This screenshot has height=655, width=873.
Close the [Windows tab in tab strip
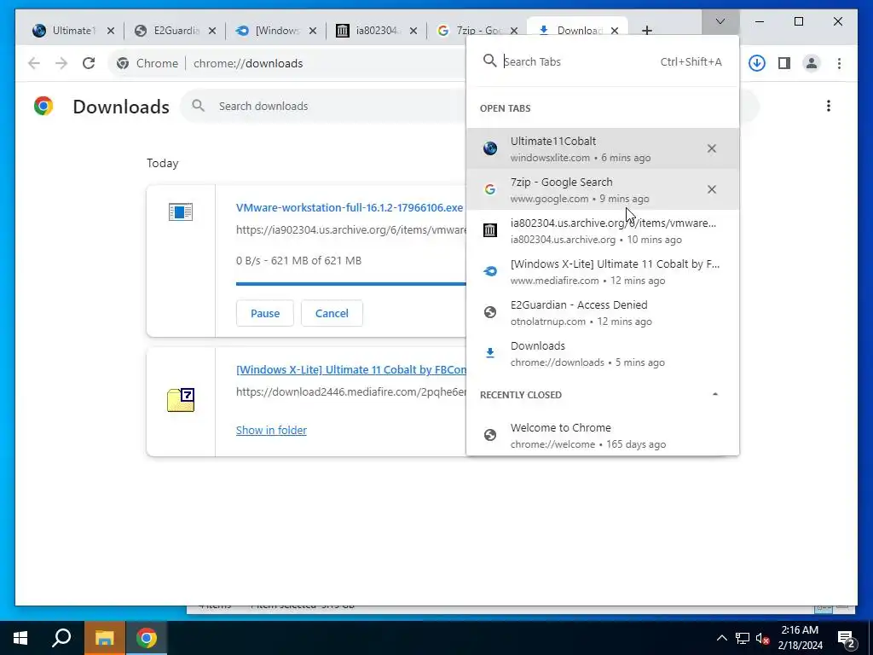click(x=313, y=31)
